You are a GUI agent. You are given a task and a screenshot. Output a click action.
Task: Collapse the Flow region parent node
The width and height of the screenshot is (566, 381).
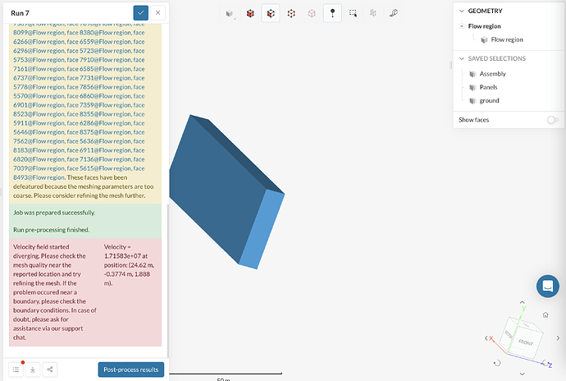pyautogui.click(x=462, y=26)
